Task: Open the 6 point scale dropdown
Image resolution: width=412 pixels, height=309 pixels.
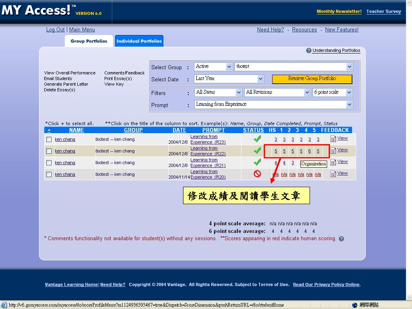Action: point(332,92)
